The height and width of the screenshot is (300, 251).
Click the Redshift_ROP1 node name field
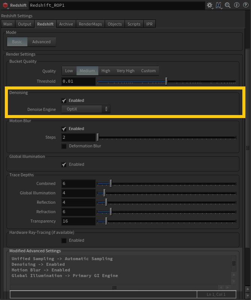[116, 6]
